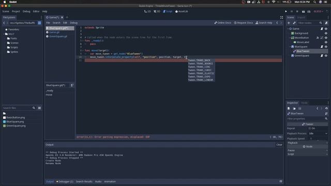Toggle visibility of MoveLabel node

click(326, 42)
